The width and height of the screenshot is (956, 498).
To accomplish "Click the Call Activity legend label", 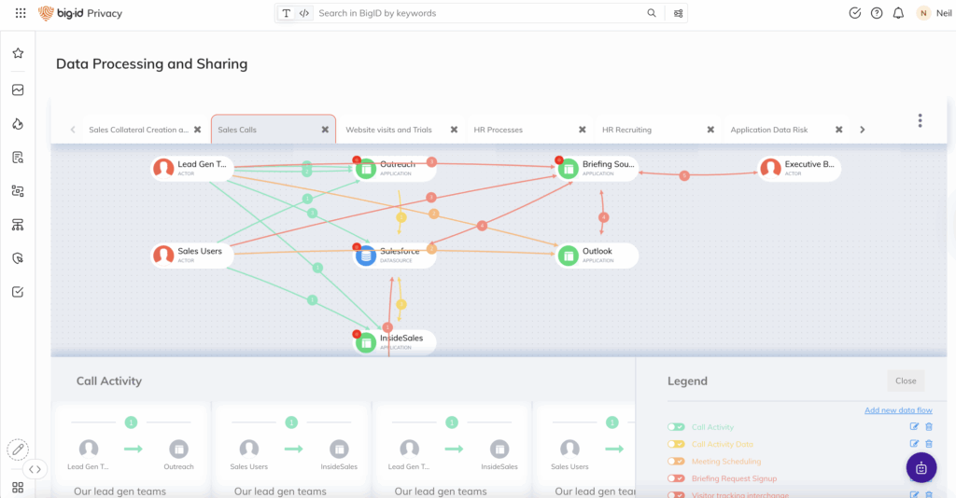I will tap(712, 427).
